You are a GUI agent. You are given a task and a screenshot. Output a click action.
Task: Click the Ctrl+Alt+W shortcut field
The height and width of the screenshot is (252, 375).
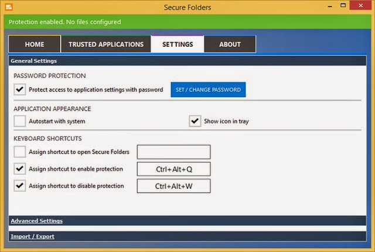pos(174,186)
